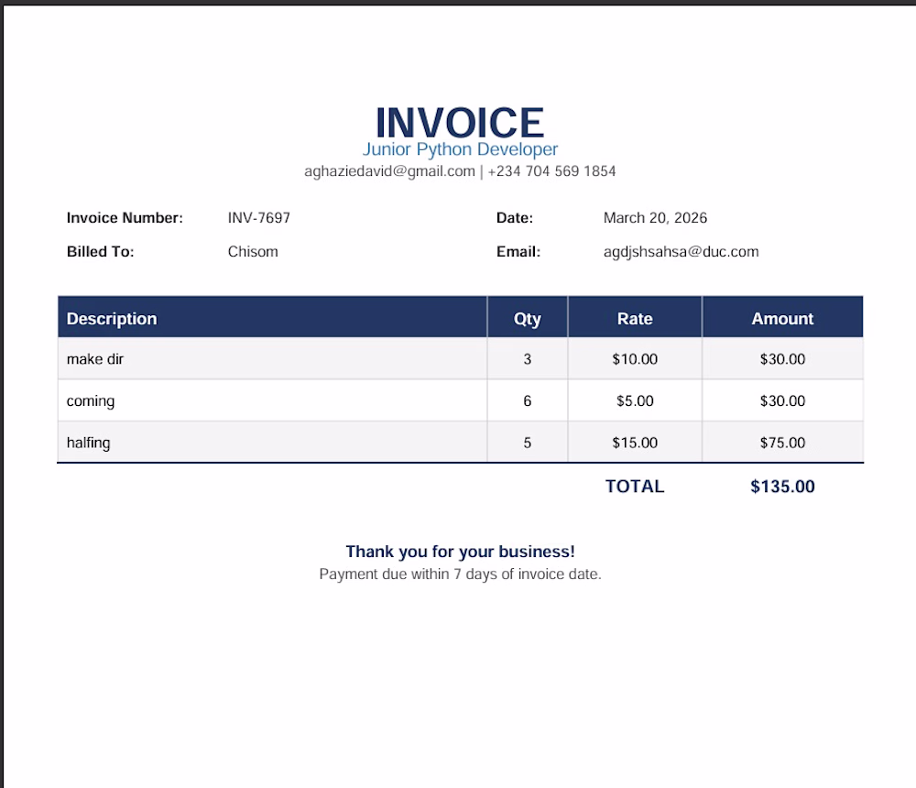Image resolution: width=916 pixels, height=788 pixels.
Task: Click the Rate column header
Action: click(635, 319)
